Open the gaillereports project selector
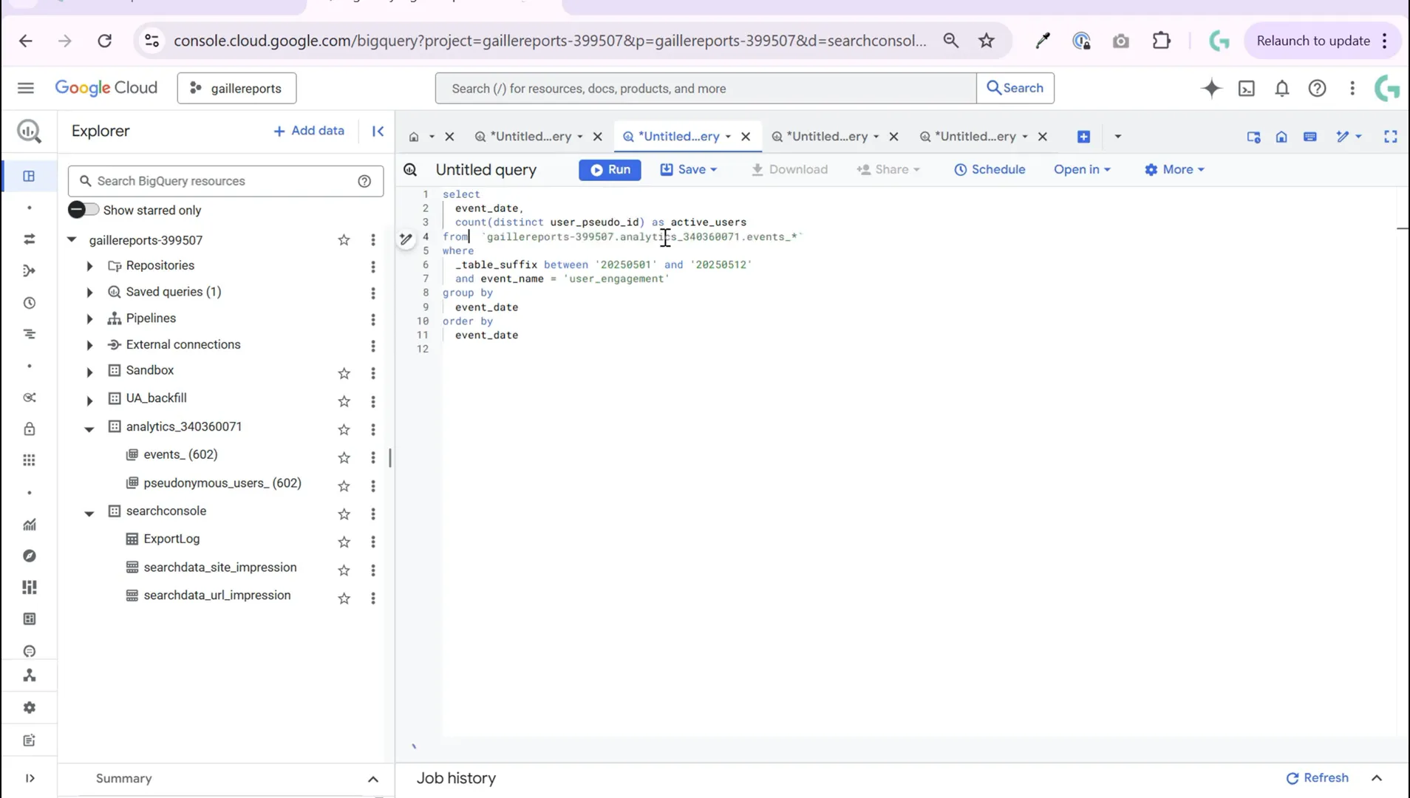Image resolution: width=1410 pixels, height=798 pixels. [x=236, y=88]
